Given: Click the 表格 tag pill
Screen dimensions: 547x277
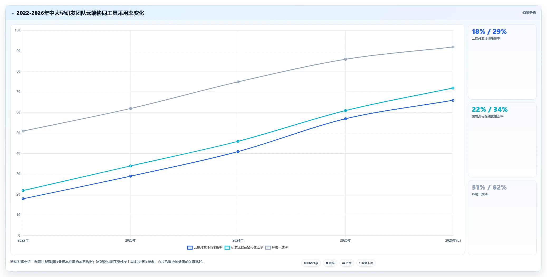Looking at the screenshot, I should [330, 263].
